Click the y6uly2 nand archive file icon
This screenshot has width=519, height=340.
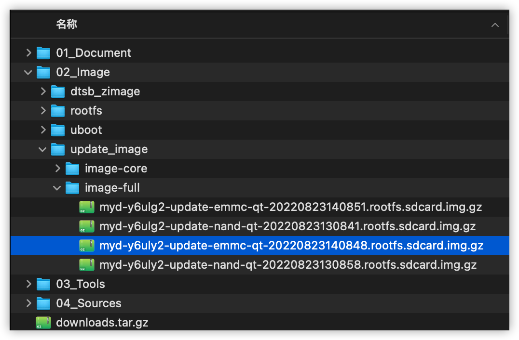pyautogui.click(x=87, y=265)
